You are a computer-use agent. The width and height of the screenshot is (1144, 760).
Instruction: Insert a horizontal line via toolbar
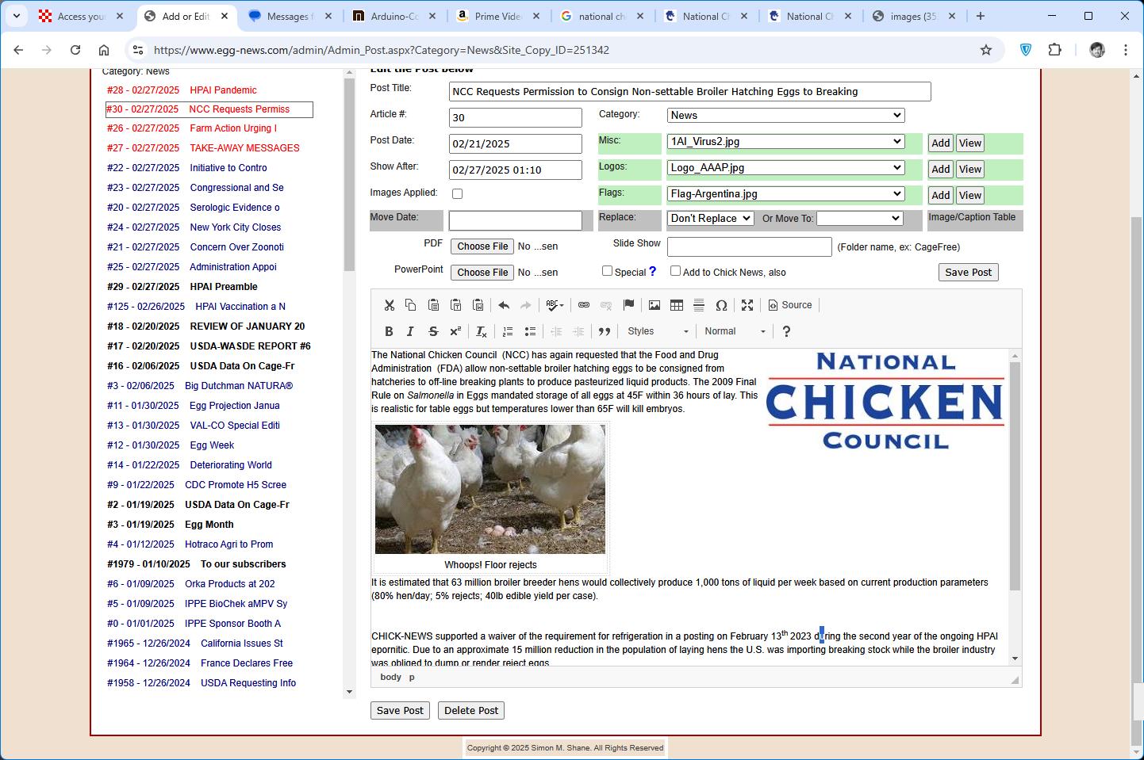(699, 305)
